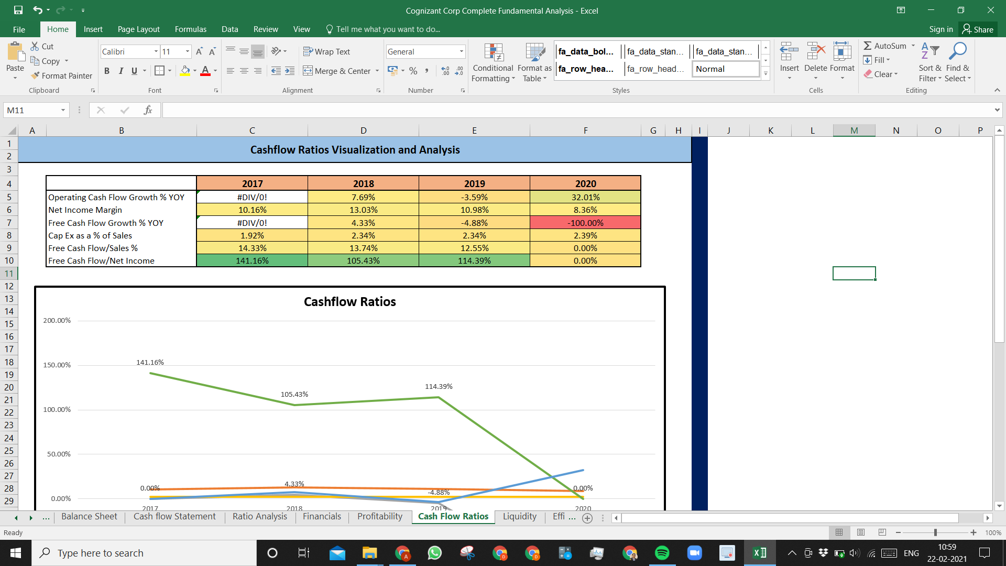Apply the yellow fill color bucket
The height and width of the screenshot is (566, 1006).
tap(185, 71)
